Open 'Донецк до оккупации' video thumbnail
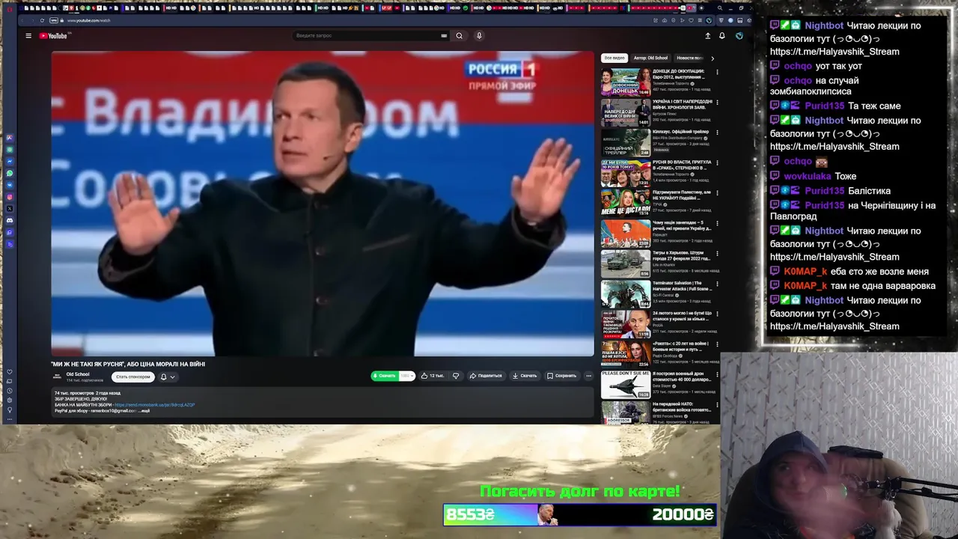This screenshot has width=958, height=539. click(626, 82)
